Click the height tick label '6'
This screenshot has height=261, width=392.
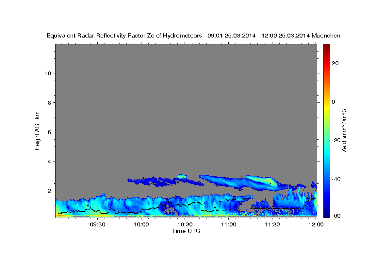(49, 132)
